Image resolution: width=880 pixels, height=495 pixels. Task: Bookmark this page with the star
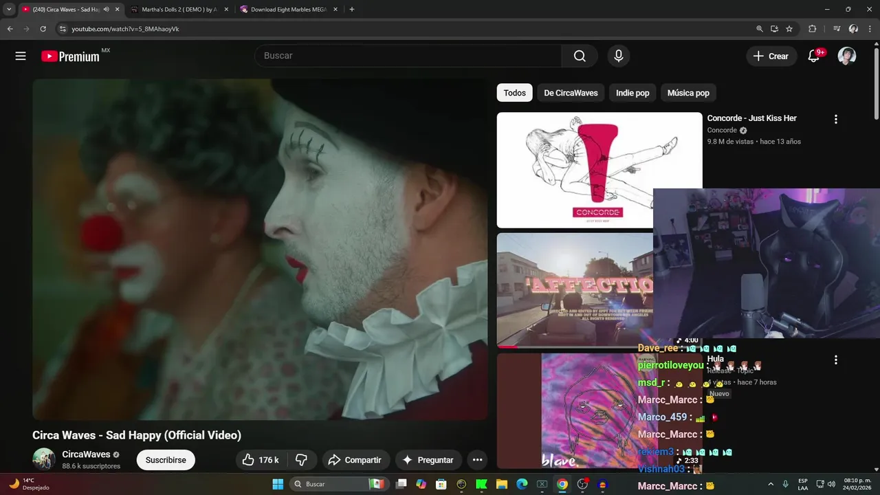point(789,29)
